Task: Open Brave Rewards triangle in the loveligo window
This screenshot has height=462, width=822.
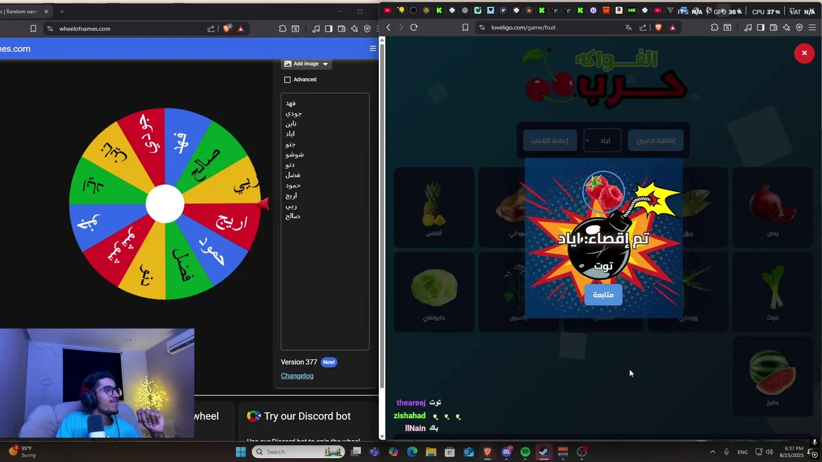Action: coord(672,28)
